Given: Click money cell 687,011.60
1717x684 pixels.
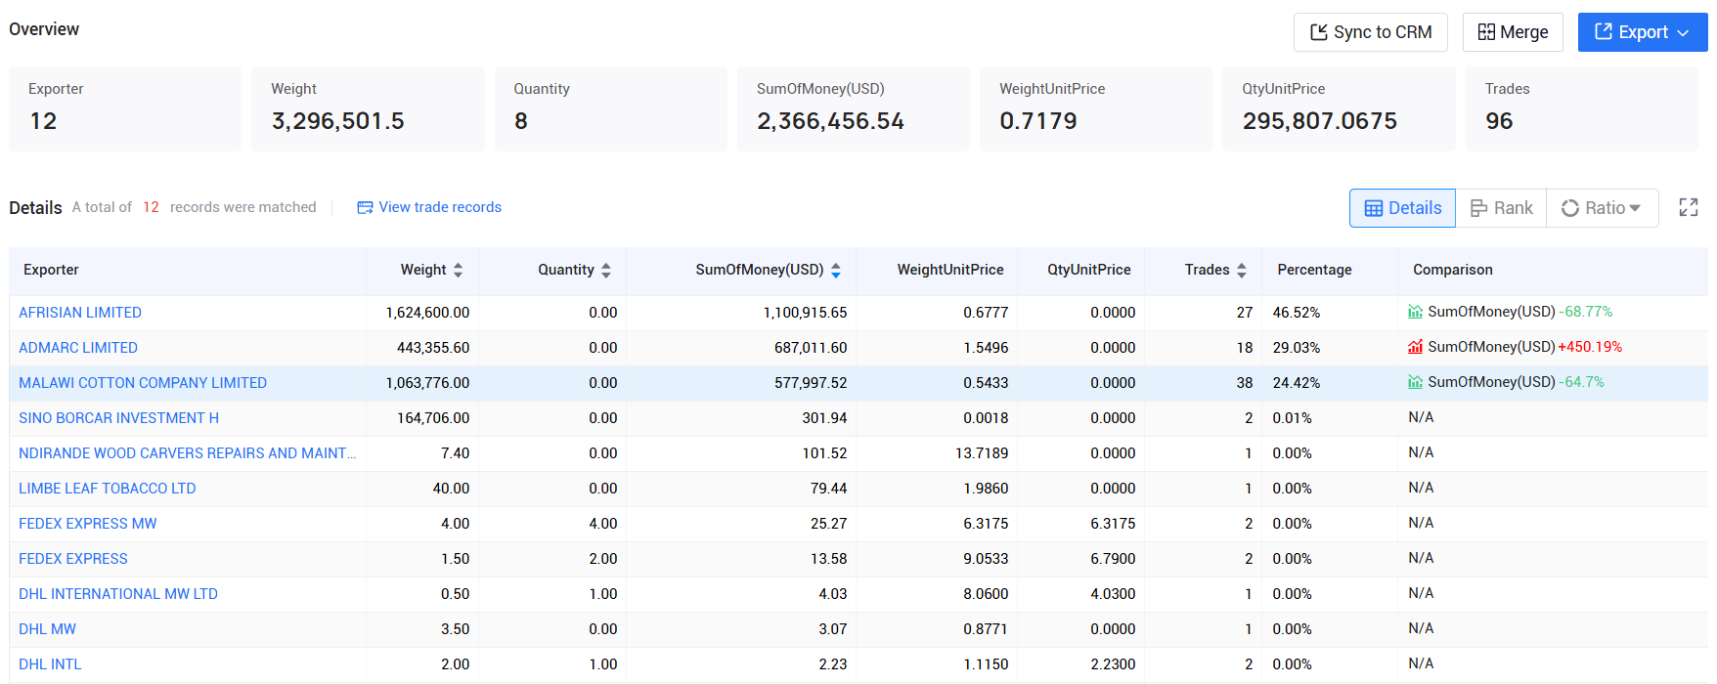Looking at the screenshot, I should pyautogui.click(x=811, y=348).
